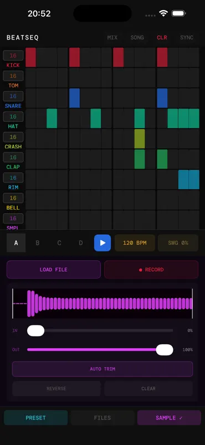205x445 pixels.
Task: Start sampling with the RECORD button
Action: pyautogui.click(x=151, y=270)
